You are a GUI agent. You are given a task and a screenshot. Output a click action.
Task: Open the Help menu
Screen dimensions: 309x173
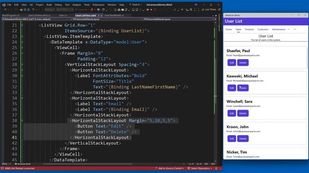point(122,5)
